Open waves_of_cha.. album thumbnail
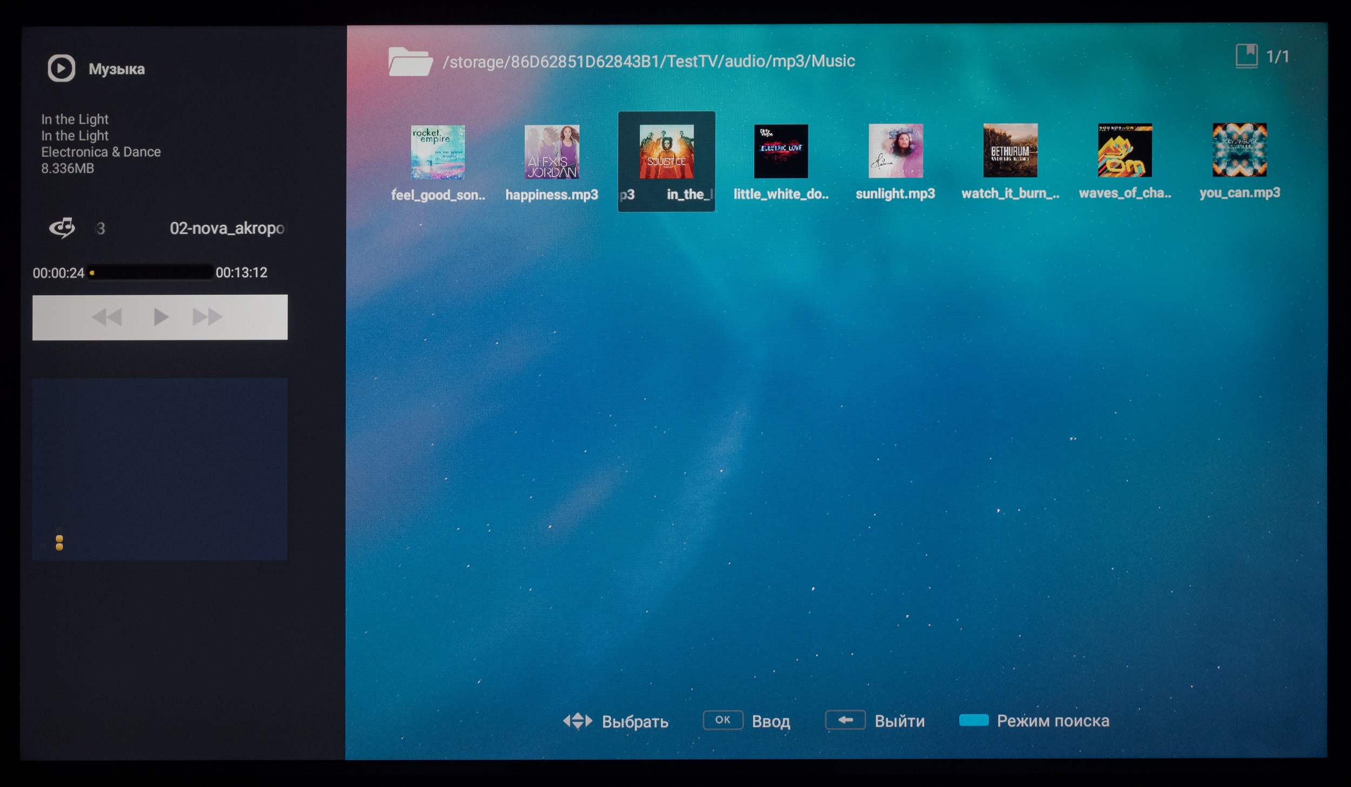The width and height of the screenshot is (1351, 787). pos(1125,150)
